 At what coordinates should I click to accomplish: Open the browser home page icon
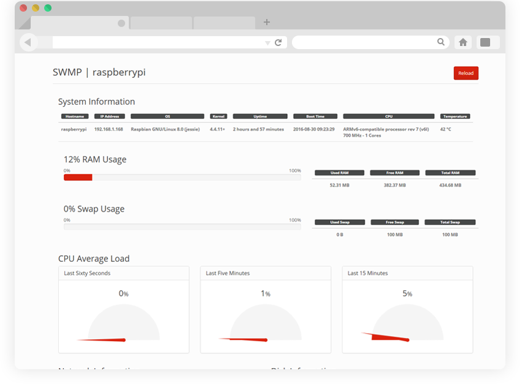point(463,42)
